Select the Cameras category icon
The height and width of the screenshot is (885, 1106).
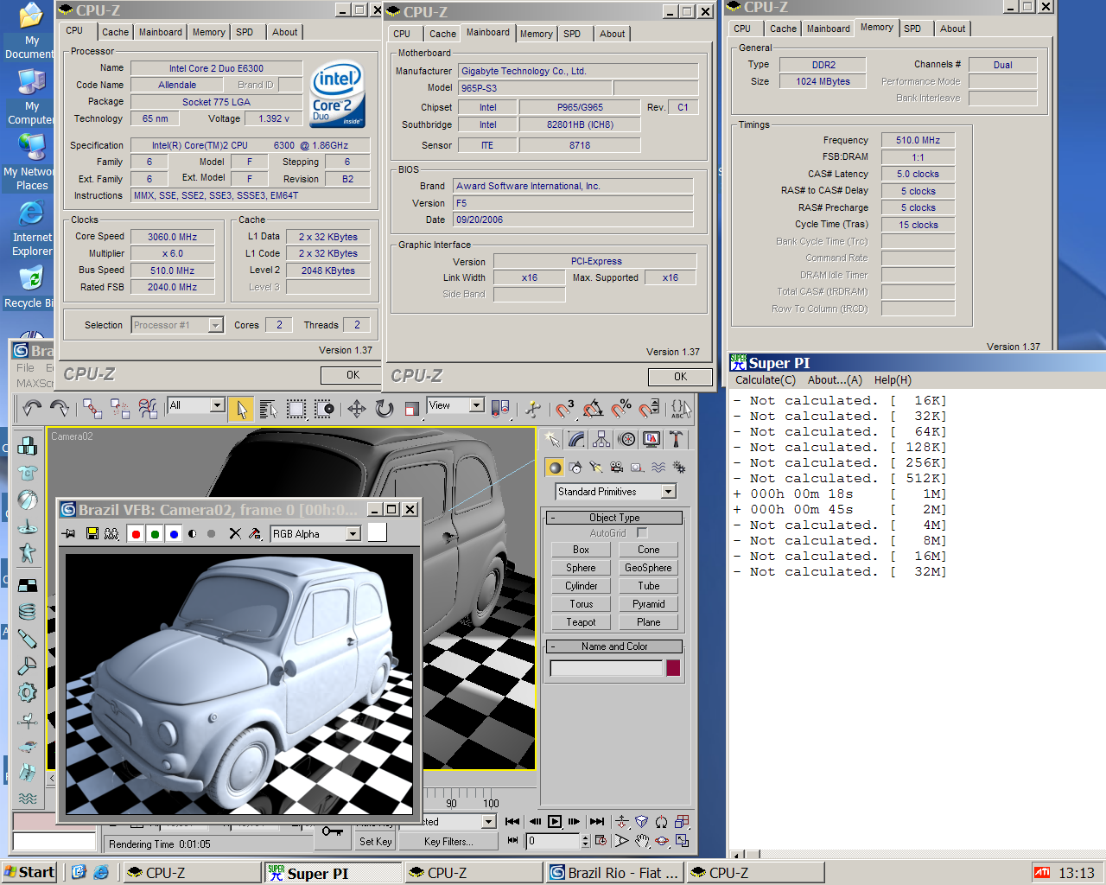coord(616,468)
